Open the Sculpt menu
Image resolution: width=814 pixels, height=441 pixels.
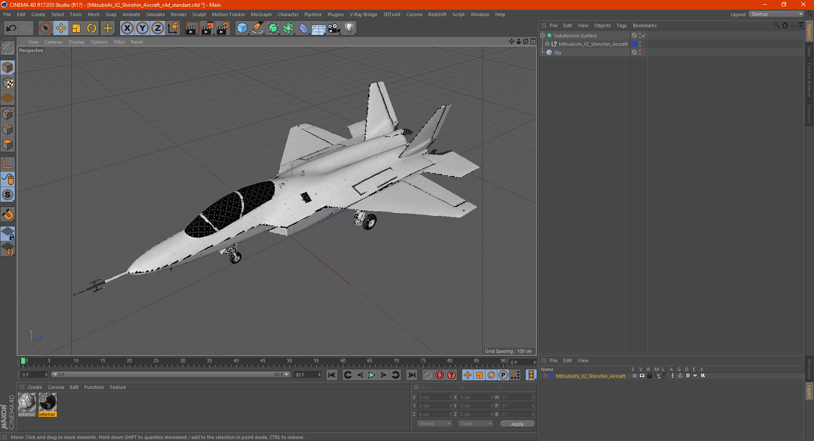point(199,14)
